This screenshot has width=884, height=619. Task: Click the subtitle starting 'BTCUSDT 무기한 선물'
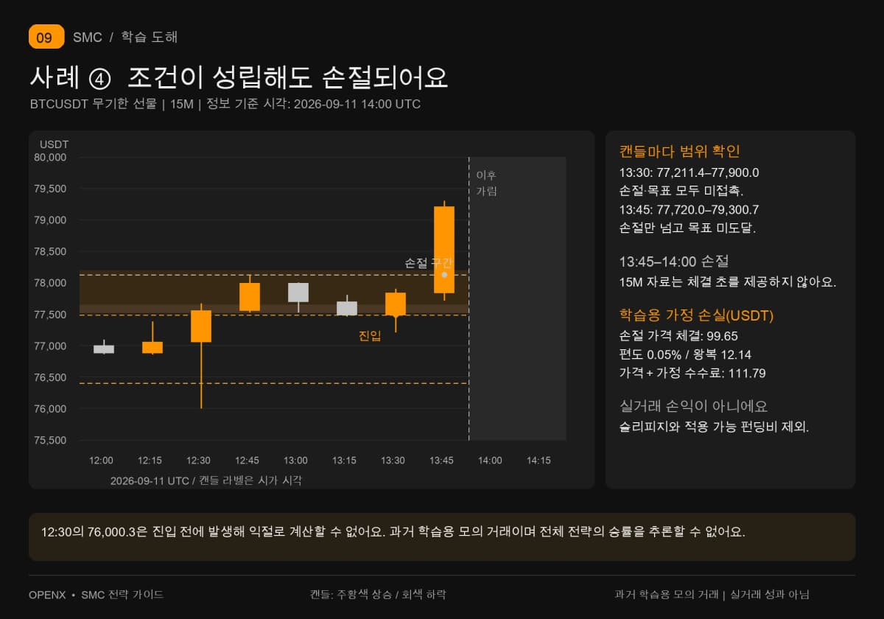point(225,104)
